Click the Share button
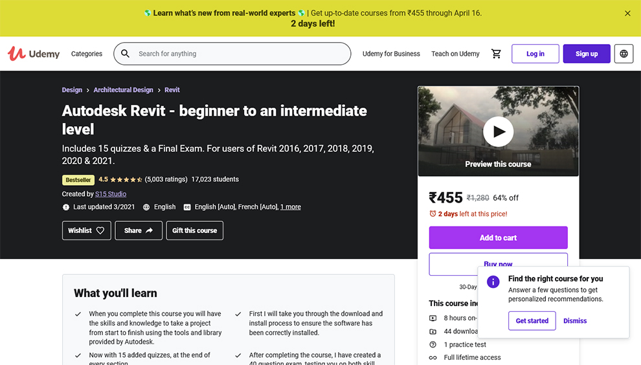The height and width of the screenshot is (365, 641). pos(139,230)
